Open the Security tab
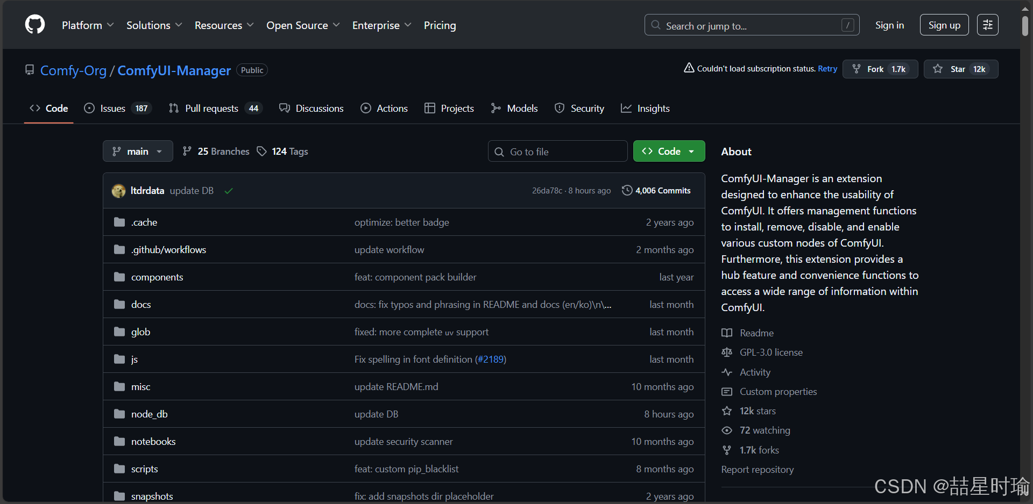 pos(579,108)
